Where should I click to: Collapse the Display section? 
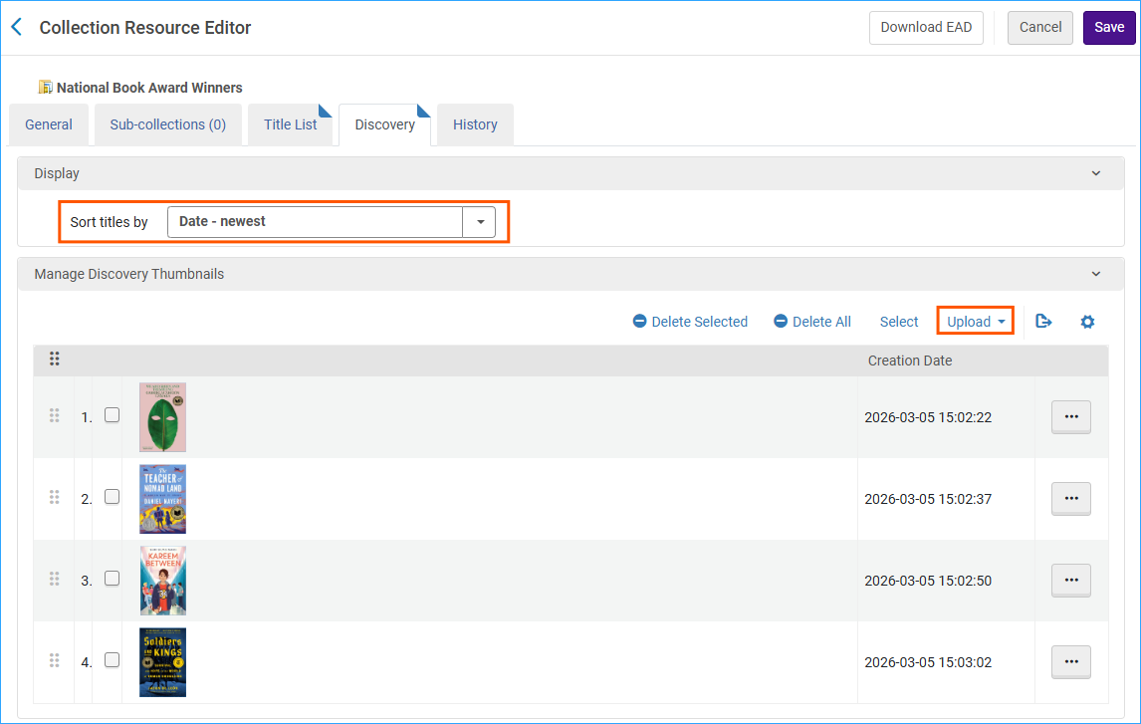pyautogui.click(x=1095, y=172)
